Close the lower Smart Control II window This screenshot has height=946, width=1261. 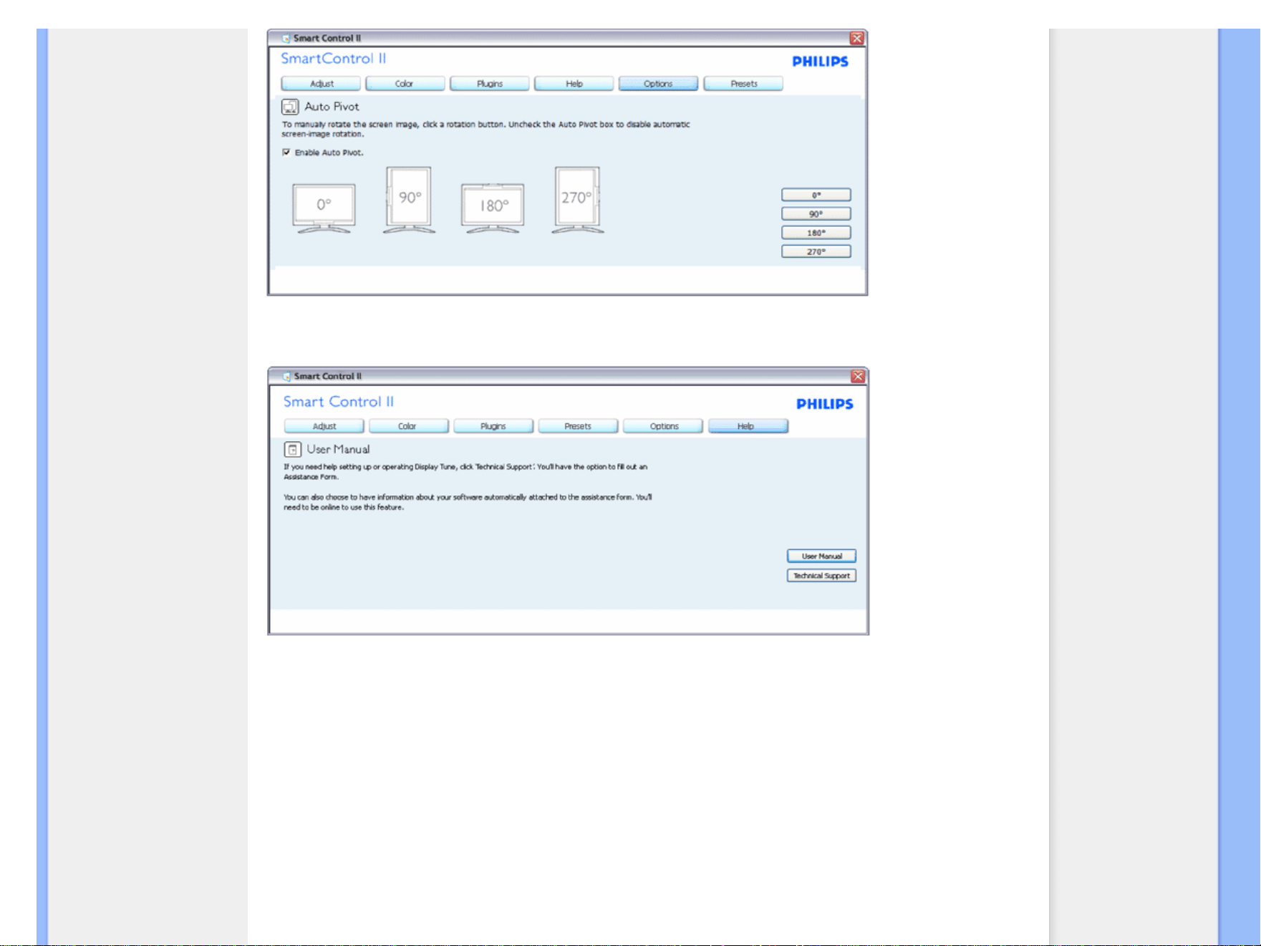858,377
